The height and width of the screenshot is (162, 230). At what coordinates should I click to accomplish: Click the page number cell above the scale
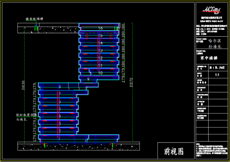tap(217, 67)
